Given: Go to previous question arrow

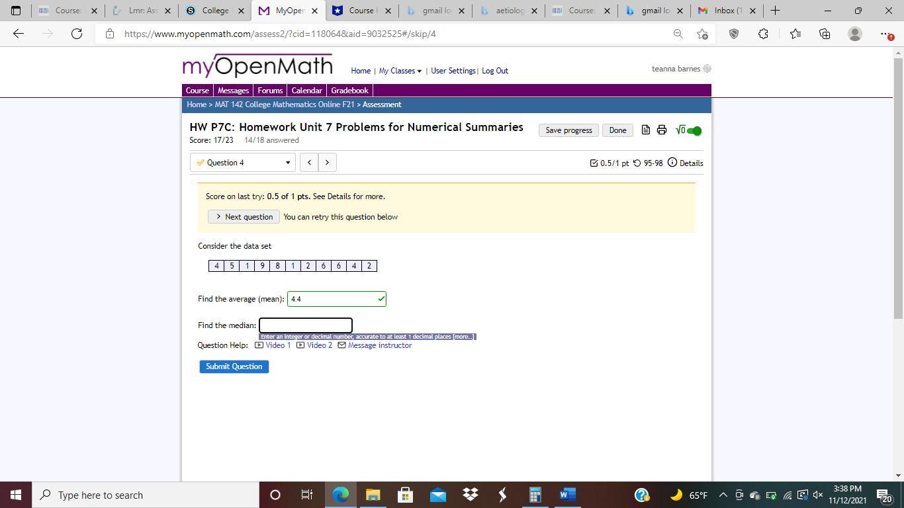Looking at the screenshot, I should tap(309, 163).
